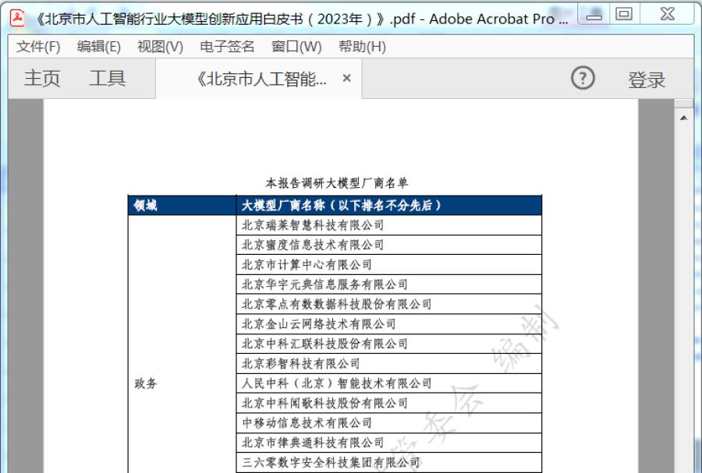Close the 《北京市人工智能... document tab
The height and width of the screenshot is (473, 702).
point(347,79)
